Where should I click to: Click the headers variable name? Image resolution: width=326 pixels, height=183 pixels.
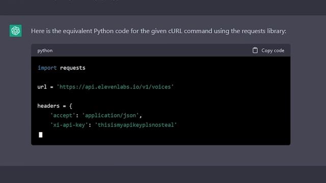(48, 106)
